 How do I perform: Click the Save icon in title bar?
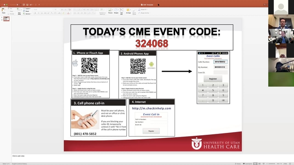click(27, 5)
